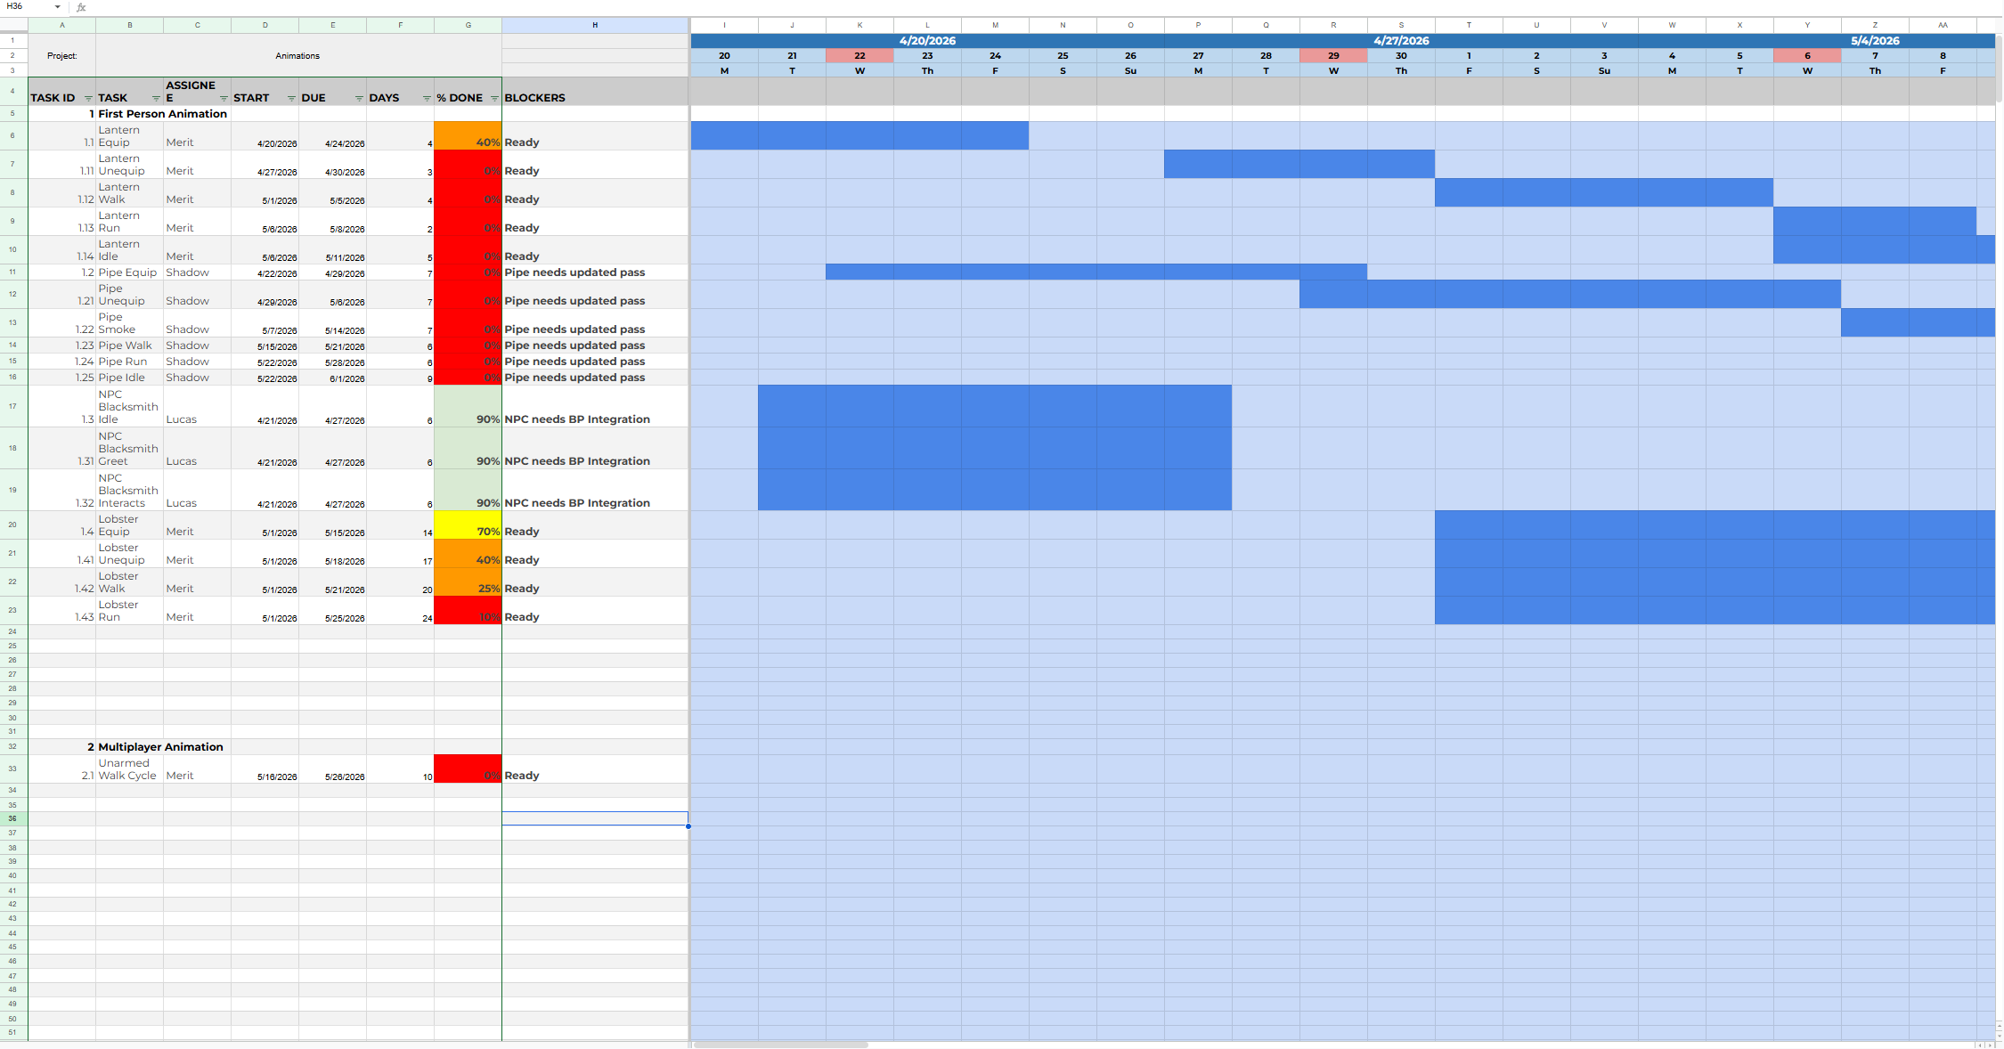Click the ASSIGNEE column filter icon
2004x1049 pixels.
[224, 99]
